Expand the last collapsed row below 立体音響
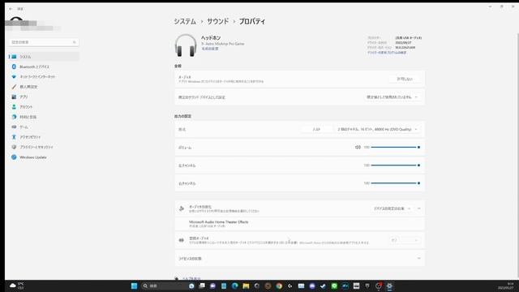519x292 pixels. (300, 259)
